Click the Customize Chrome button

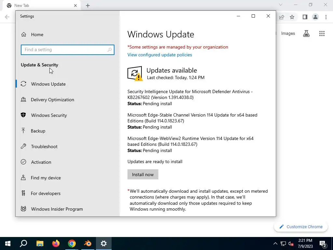click(301, 227)
